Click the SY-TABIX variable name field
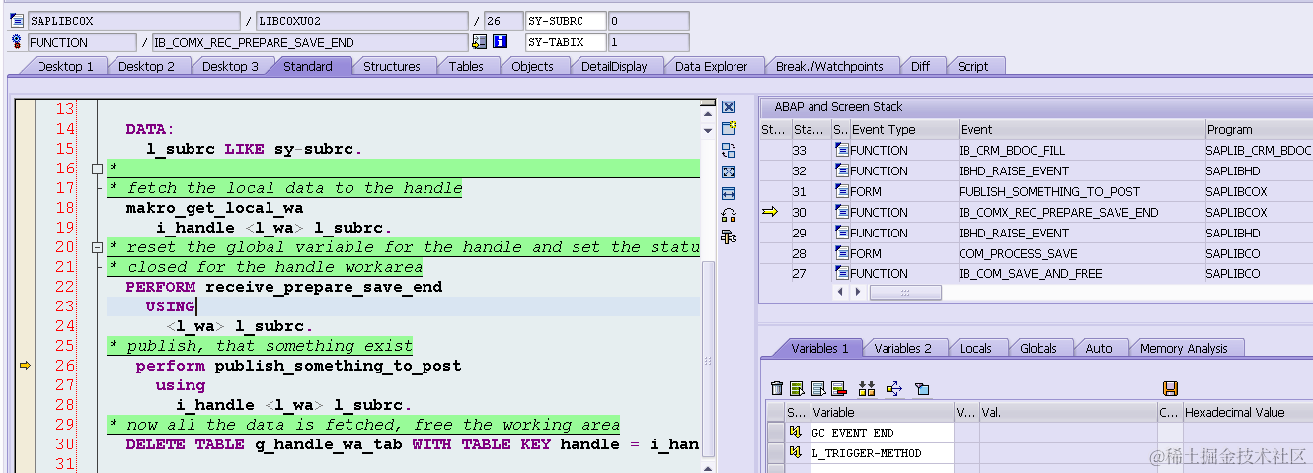Image resolution: width=1313 pixels, height=473 pixels. (565, 42)
